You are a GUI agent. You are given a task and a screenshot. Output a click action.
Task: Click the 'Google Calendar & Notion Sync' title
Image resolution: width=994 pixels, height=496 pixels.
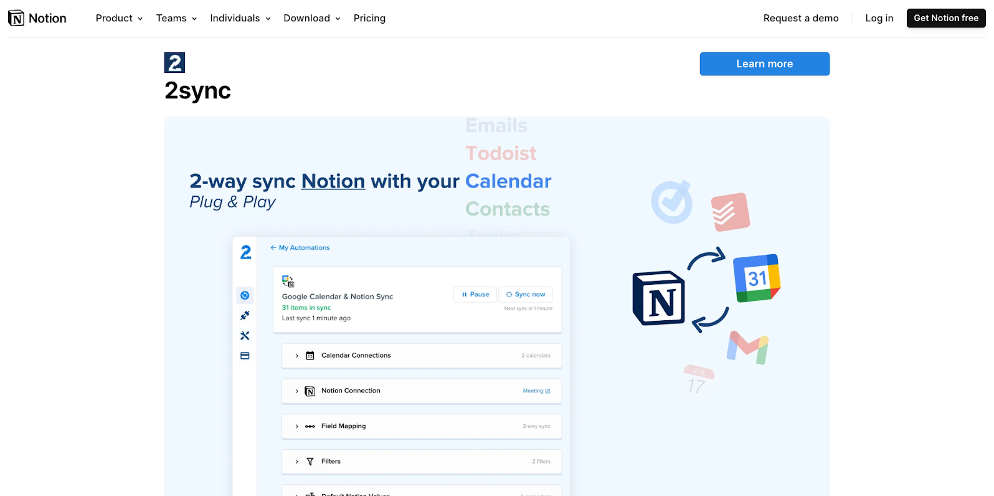(x=338, y=297)
